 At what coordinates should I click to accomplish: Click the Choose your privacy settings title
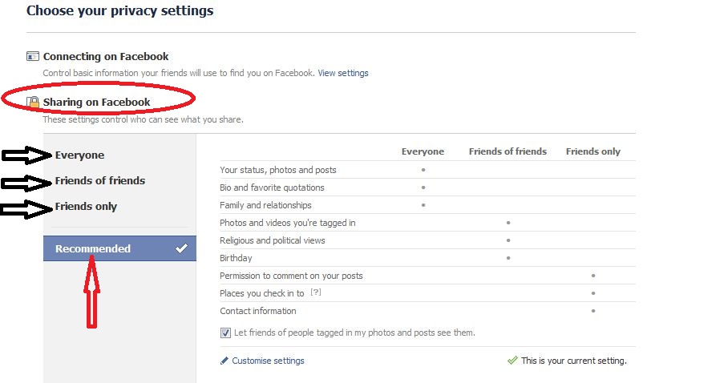(x=119, y=10)
